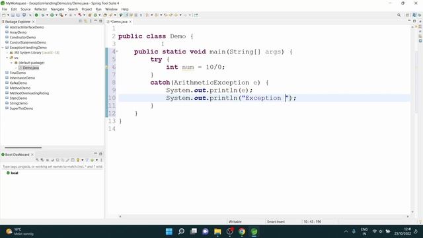Maximize the Package Explorer panel
This screenshot has height=238, width=423.
click(x=100, y=21)
